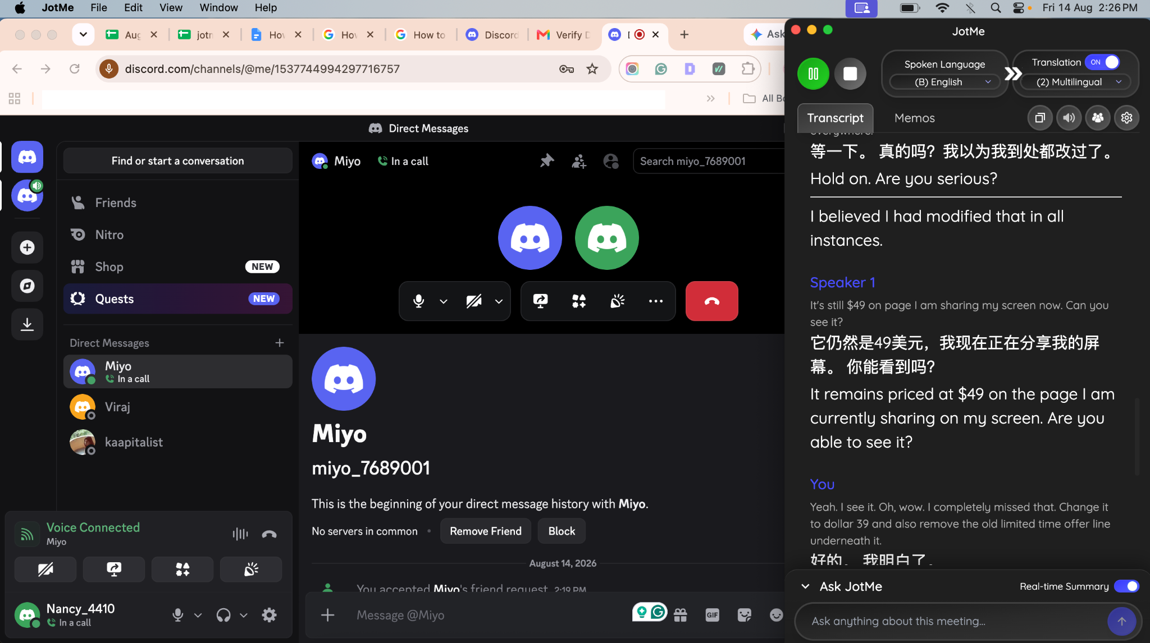The height and width of the screenshot is (643, 1150).
Task: Open the Spoken Language English dropdown
Action: (944, 82)
